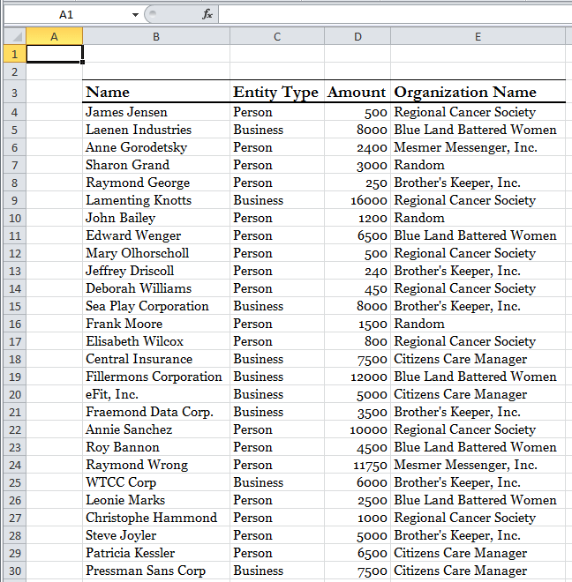Select the James Jensen cell
Viewport: 572px width, 582px height.
click(156, 112)
